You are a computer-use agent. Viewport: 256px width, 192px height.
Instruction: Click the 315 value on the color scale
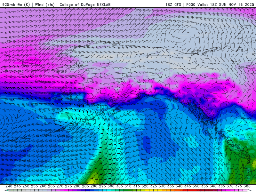coord(137,186)
